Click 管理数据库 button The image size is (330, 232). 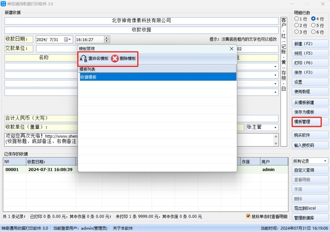[x=310, y=218]
